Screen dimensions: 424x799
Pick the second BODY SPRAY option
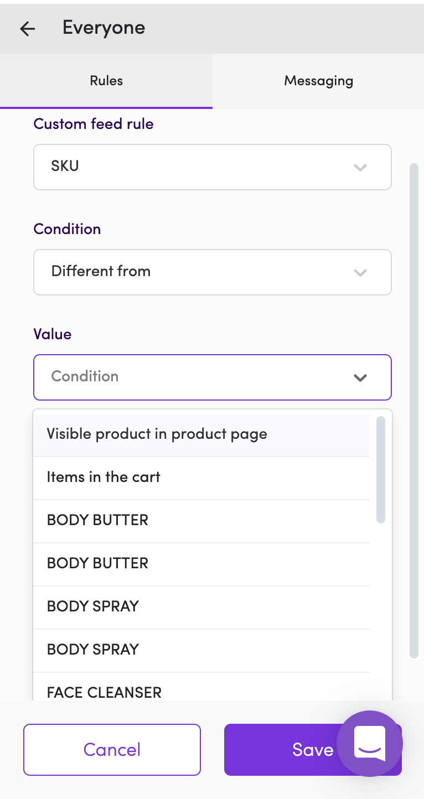point(201,650)
